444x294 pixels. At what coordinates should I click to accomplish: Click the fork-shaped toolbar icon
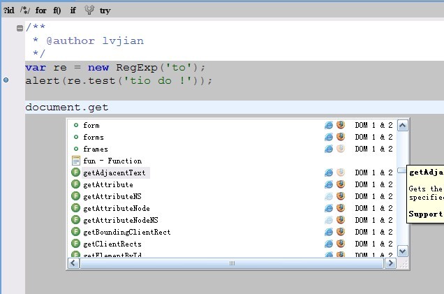89,10
